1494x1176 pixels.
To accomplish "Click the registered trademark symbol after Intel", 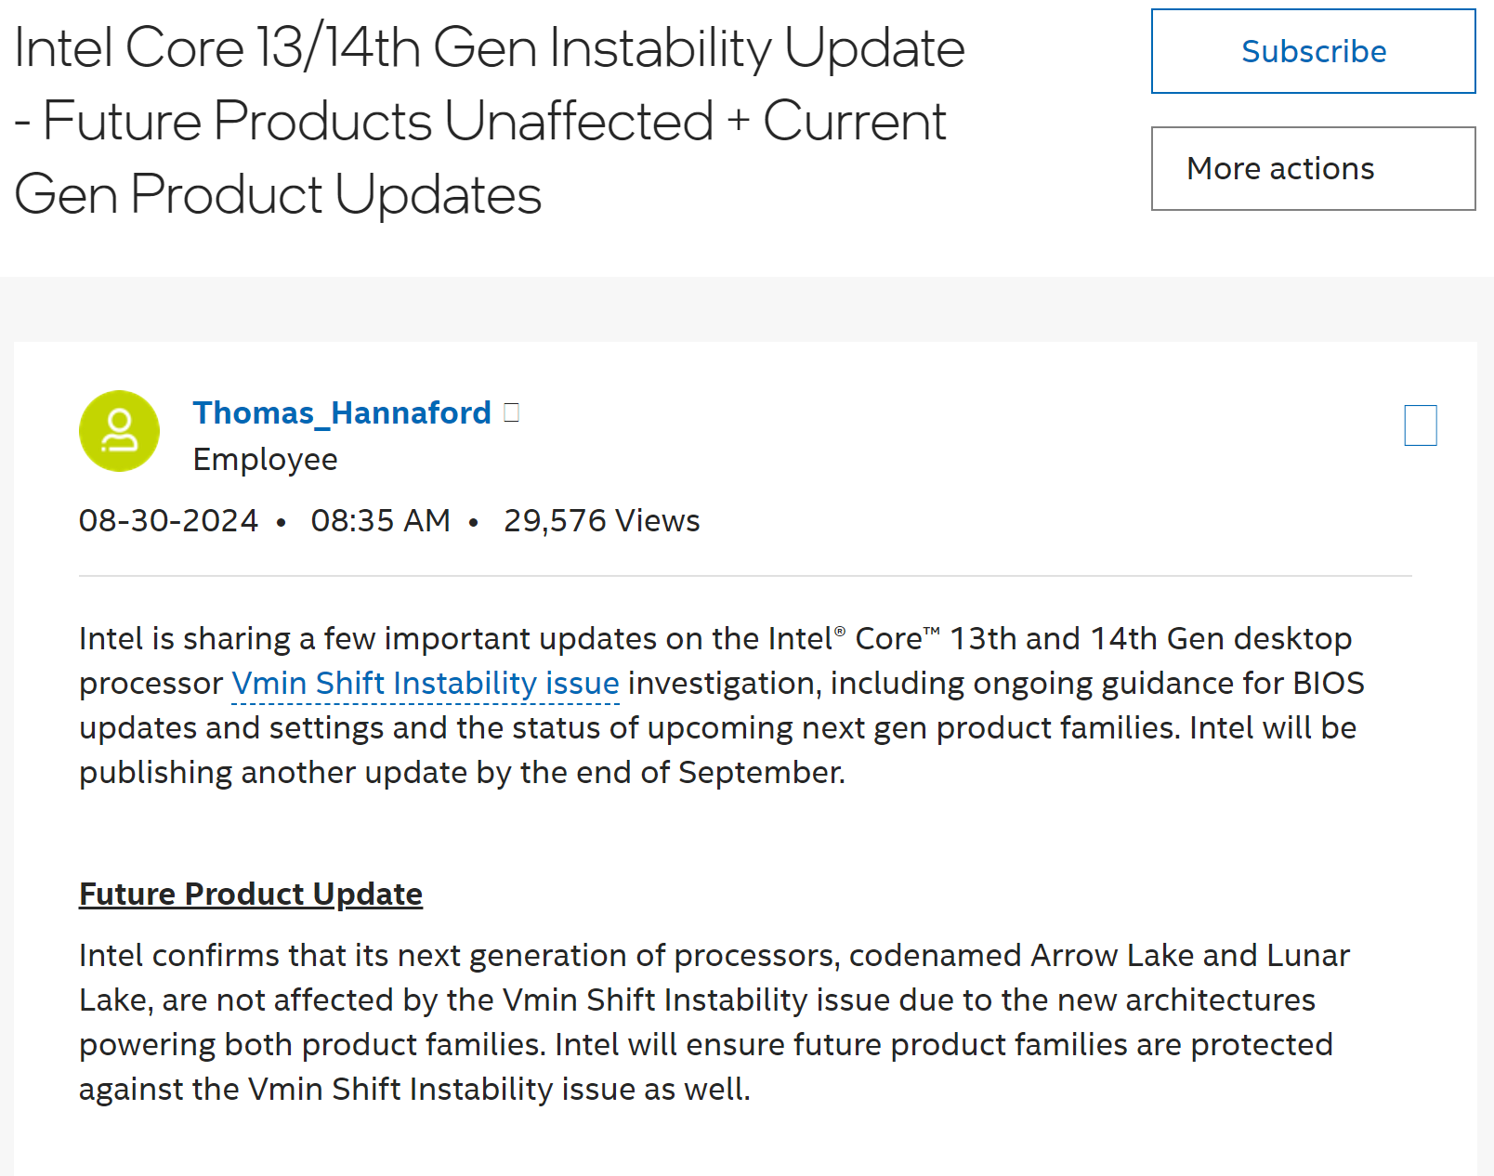I will [x=840, y=632].
